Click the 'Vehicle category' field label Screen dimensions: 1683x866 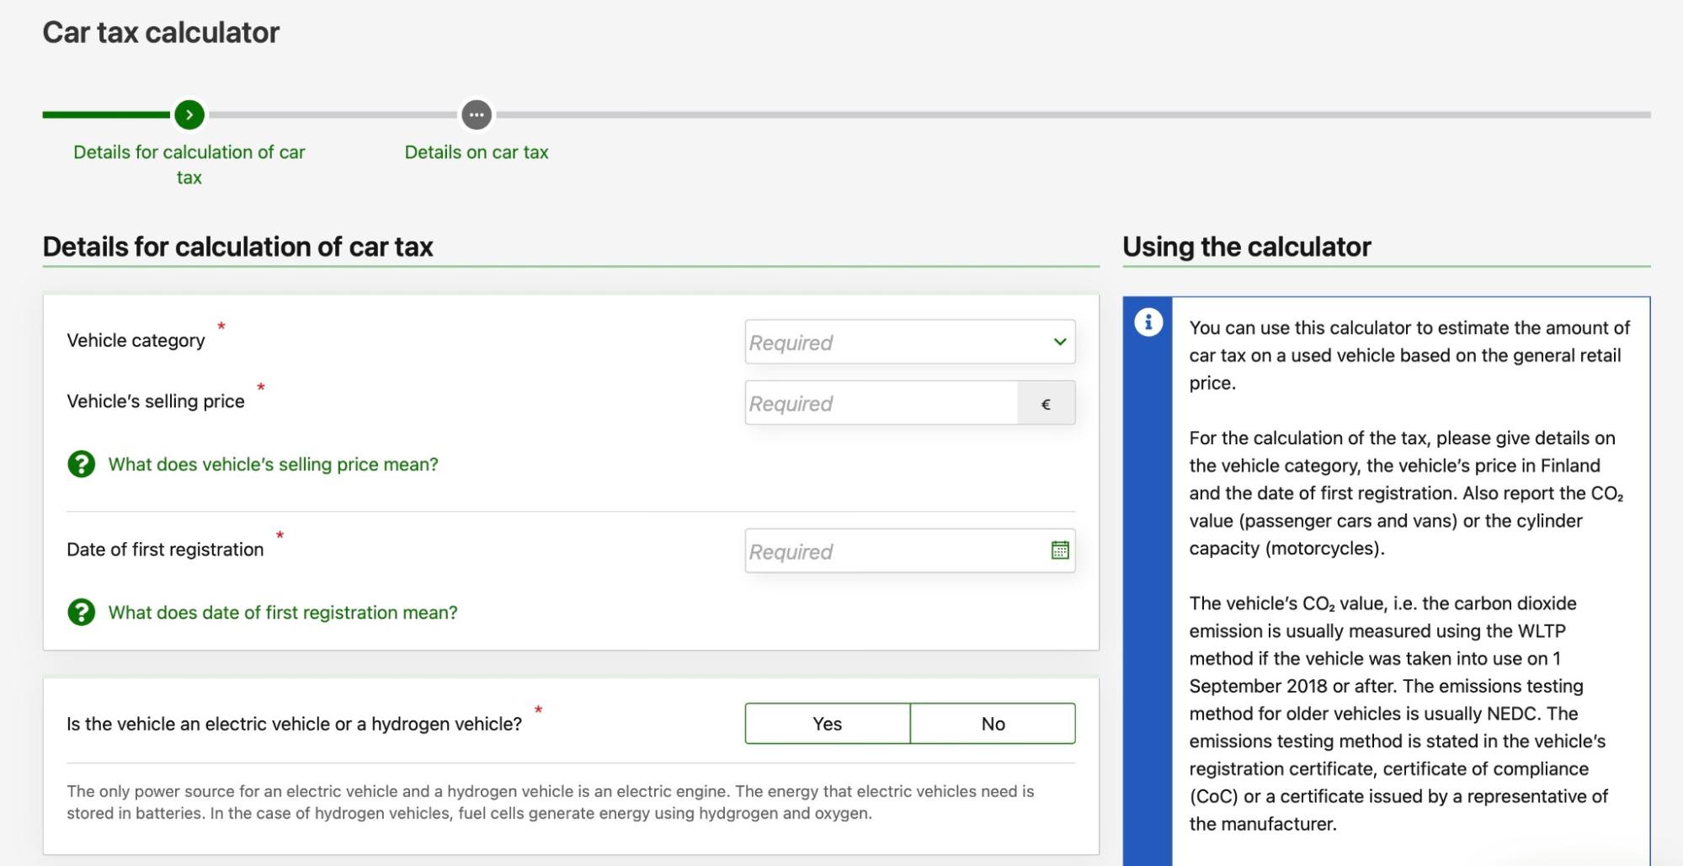tap(136, 341)
